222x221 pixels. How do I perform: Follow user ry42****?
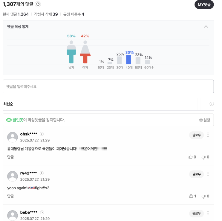[x=196, y=174]
